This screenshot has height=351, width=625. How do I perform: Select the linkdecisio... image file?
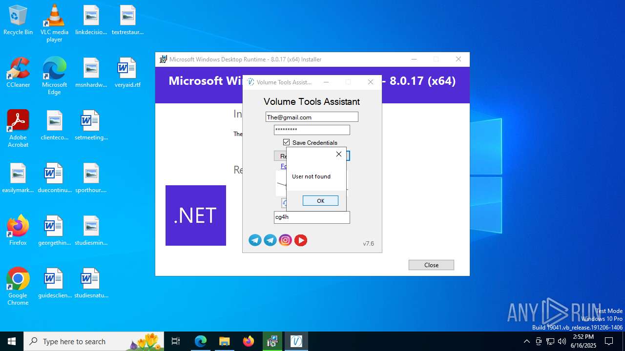[x=91, y=20]
